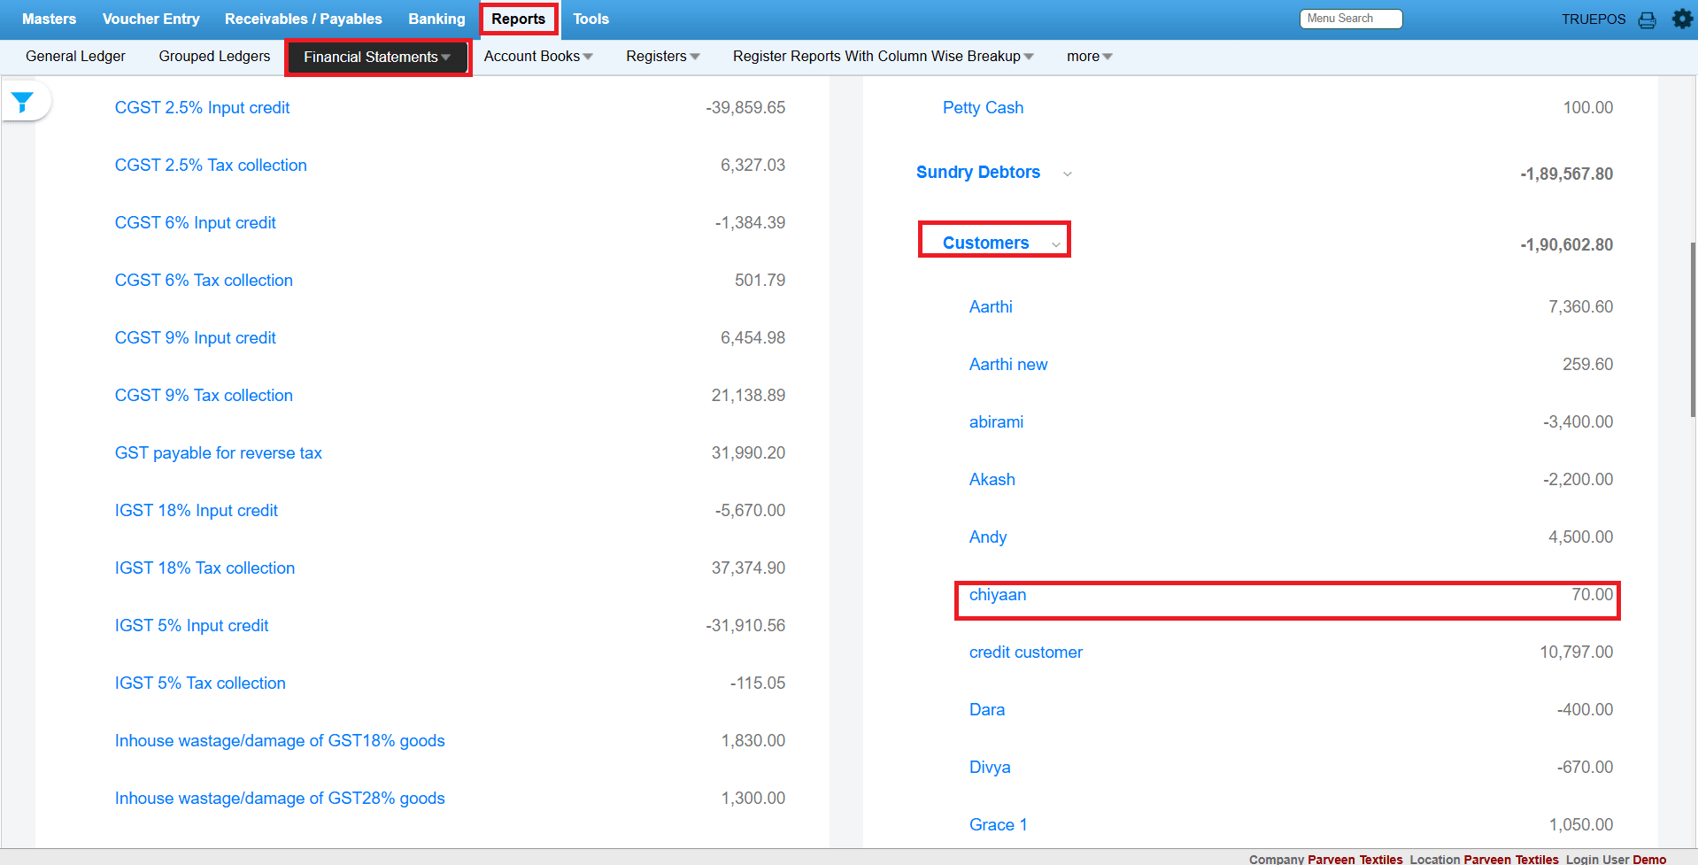
Task: Collapse the Sundry Debtors group chevron
Action: (x=1068, y=174)
